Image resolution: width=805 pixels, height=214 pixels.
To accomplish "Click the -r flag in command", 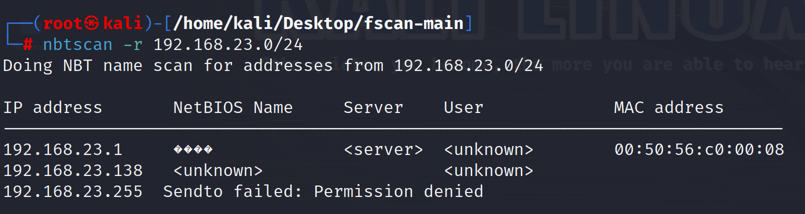I will tap(133, 45).
